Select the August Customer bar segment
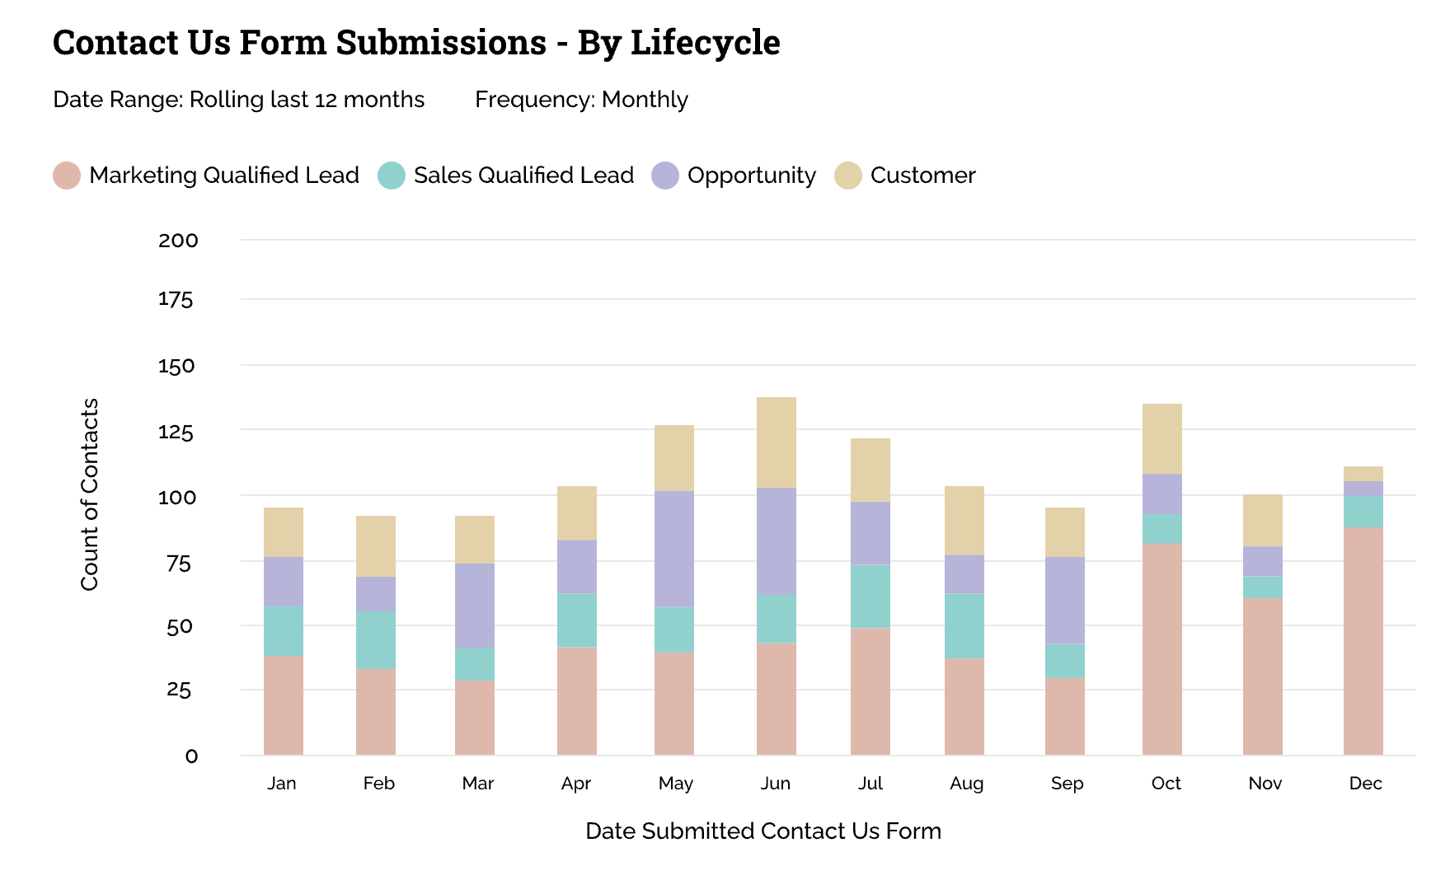1436x880 pixels. point(964,520)
